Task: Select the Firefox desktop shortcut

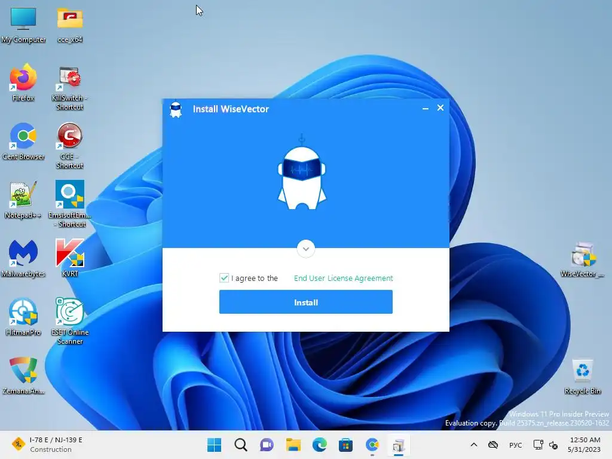Action: (23, 83)
